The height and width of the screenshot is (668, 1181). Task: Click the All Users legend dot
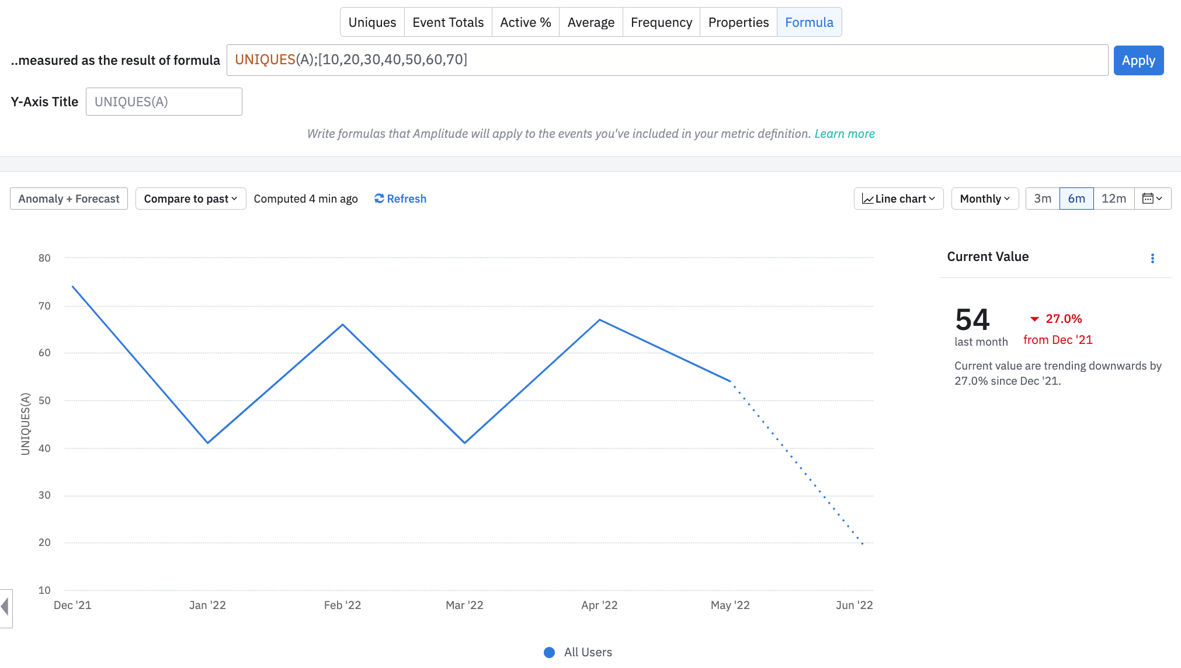click(549, 652)
